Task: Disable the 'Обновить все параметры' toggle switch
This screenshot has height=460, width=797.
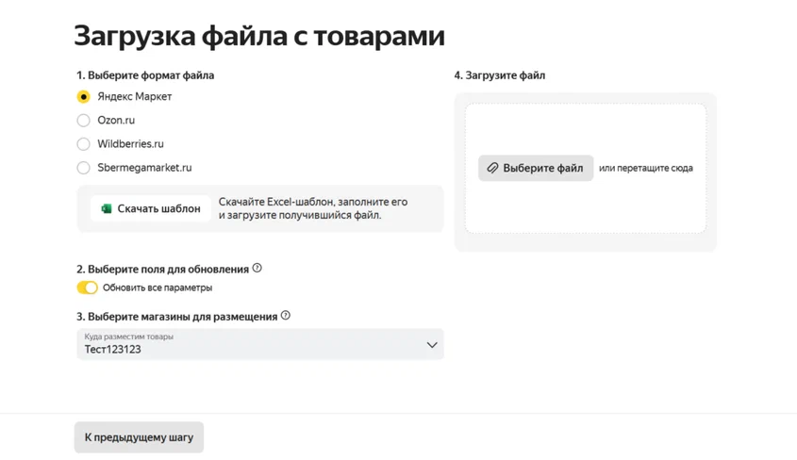Action: tap(87, 287)
